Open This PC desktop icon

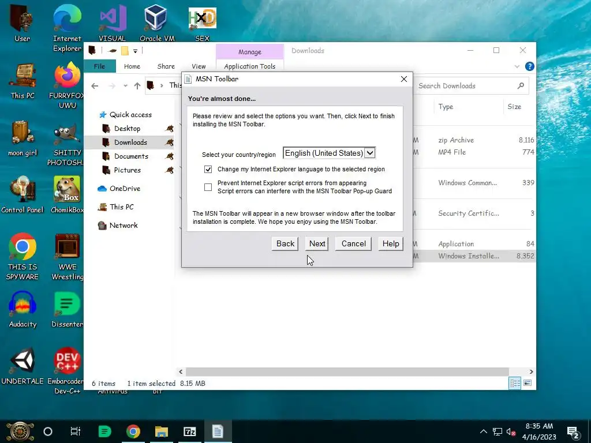23,81
